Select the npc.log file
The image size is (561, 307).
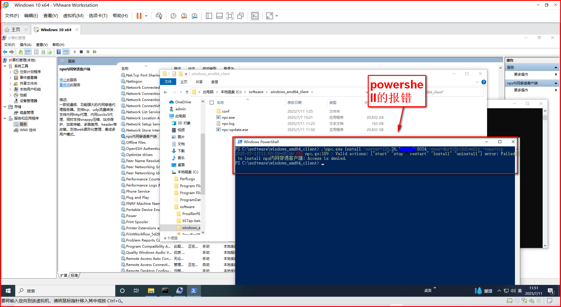pyautogui.click(x=228, y=124)
